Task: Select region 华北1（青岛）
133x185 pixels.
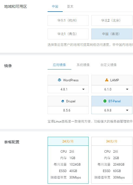Action: point(68,34)
